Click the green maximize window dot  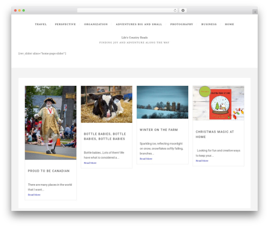coord(24,11)
